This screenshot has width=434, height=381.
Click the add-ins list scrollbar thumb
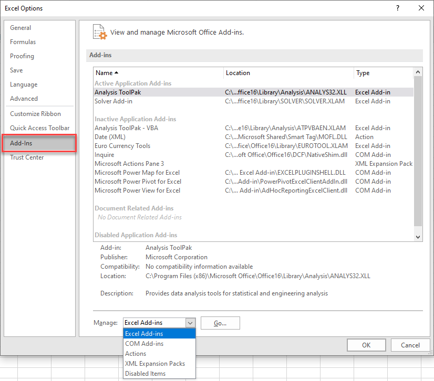tap(418, 151)
